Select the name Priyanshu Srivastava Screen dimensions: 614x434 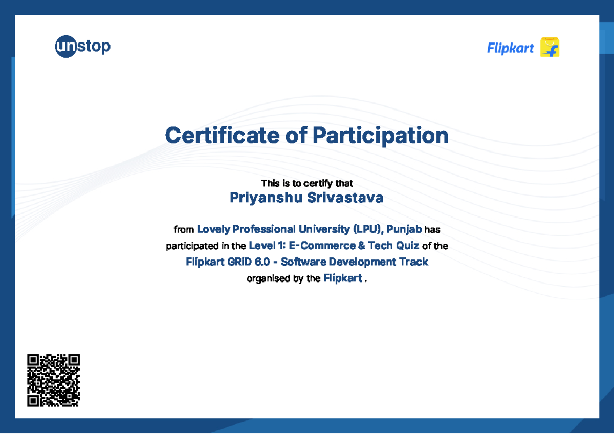[x=306, y=198]
